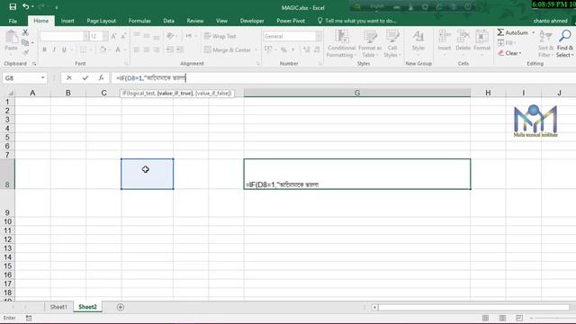Switch to Sheet1 tab

pos(58,307)
